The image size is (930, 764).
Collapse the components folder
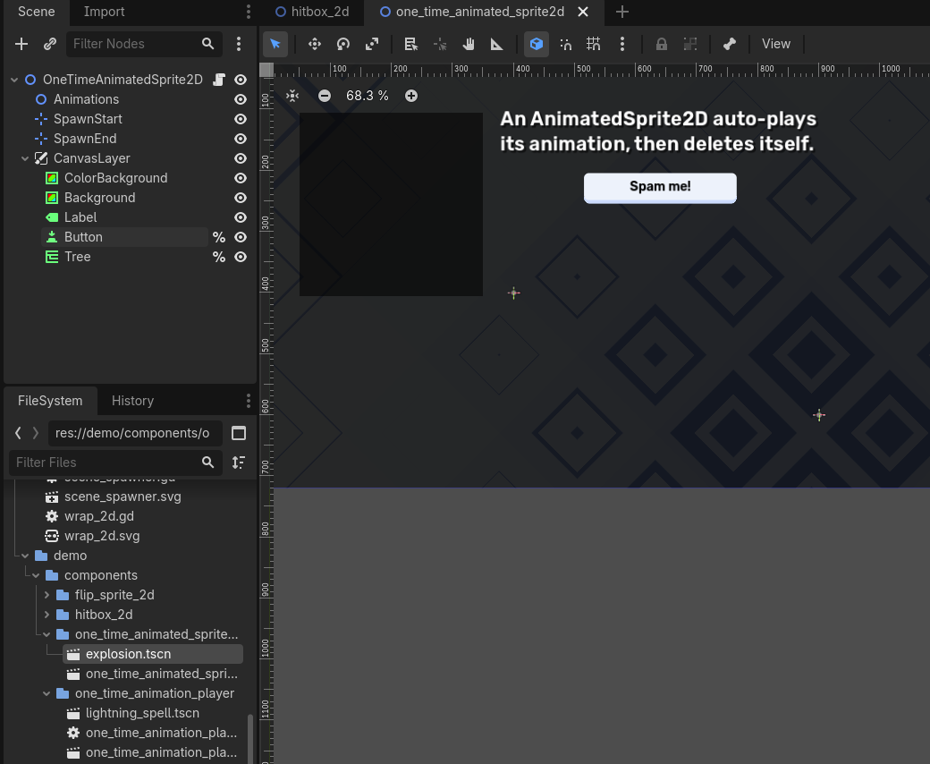click(x=36, y=575)
